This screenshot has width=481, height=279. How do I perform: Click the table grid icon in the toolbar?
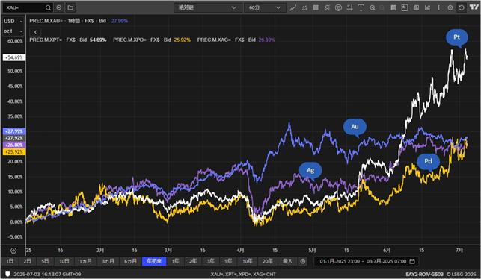316,8
